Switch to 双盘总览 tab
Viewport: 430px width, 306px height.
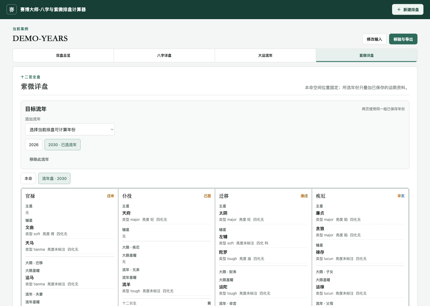point(63,56)
